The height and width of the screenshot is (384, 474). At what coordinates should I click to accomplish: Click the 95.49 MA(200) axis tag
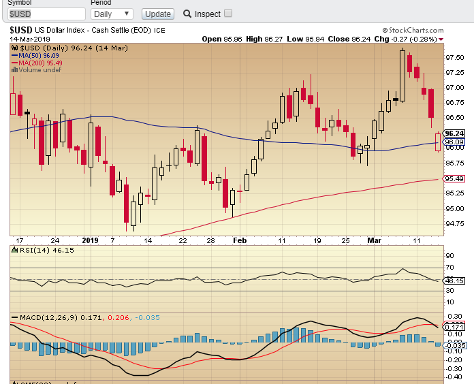click(x=454, y=179)
